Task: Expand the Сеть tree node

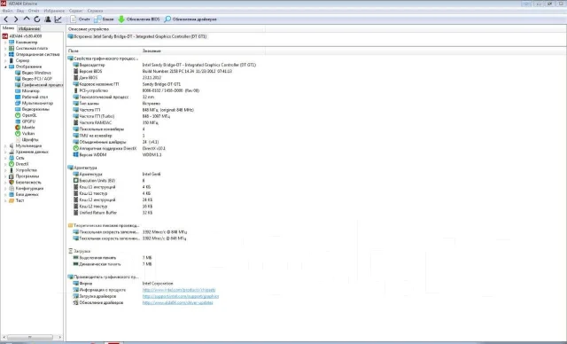Action: click(x=5, y=158)
